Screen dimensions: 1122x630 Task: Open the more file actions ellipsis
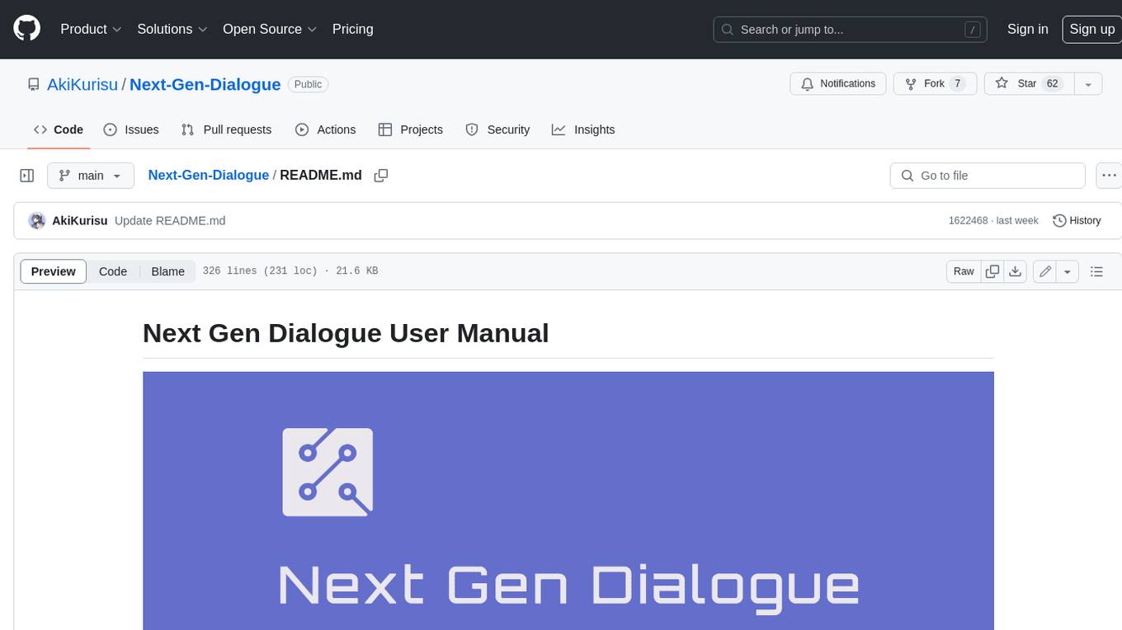coord(1109,176)
